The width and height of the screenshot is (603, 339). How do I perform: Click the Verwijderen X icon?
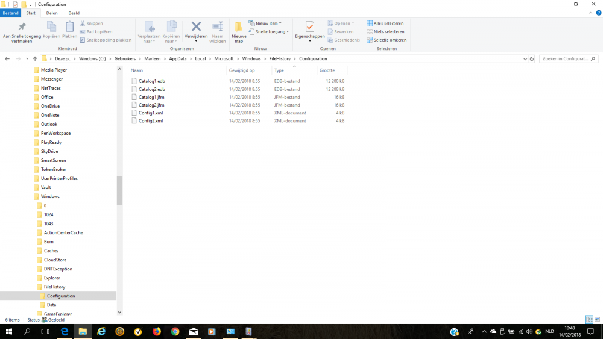[196, 26]
